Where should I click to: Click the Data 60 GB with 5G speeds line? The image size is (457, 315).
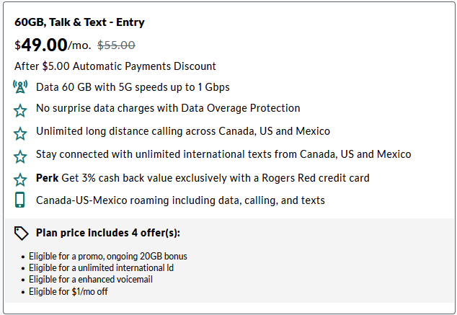click(133, 87)
